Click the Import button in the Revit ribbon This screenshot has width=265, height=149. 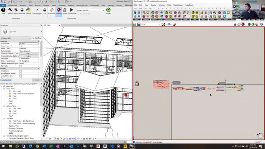click(x=16, y=11)
